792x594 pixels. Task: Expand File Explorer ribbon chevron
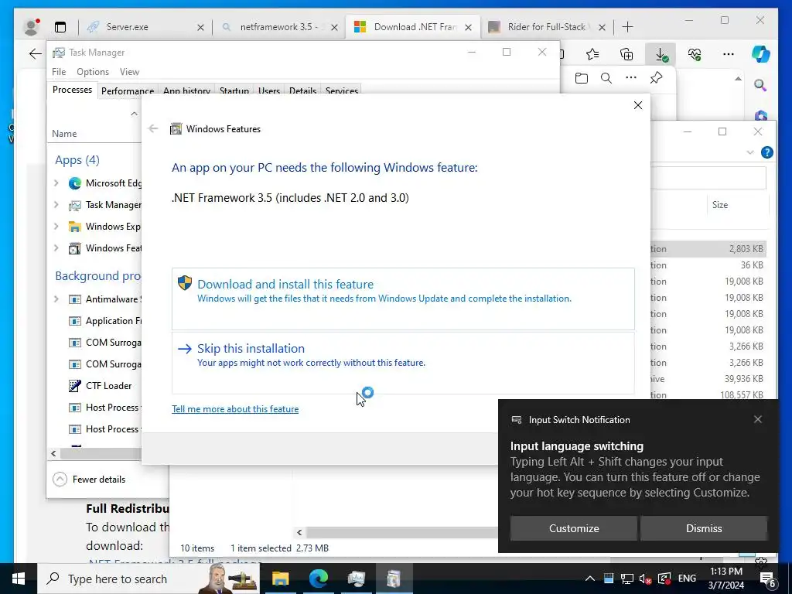point(750,152)
